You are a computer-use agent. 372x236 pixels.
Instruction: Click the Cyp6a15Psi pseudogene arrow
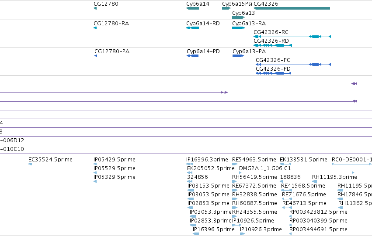point(226,8)
